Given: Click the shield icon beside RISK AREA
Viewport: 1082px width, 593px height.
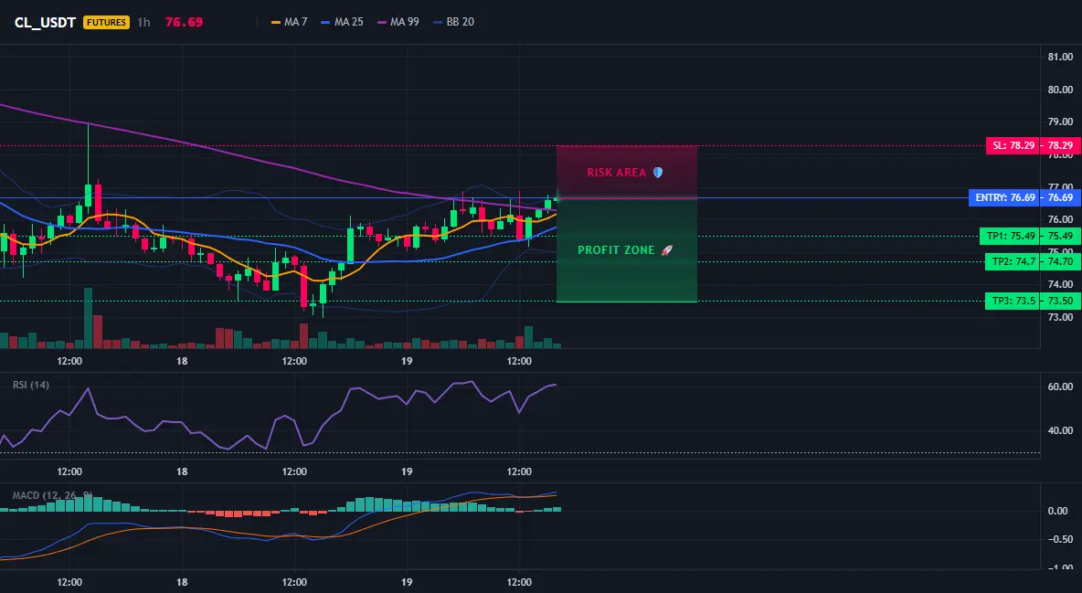Looking at the screenshot, I should point(658,173).
